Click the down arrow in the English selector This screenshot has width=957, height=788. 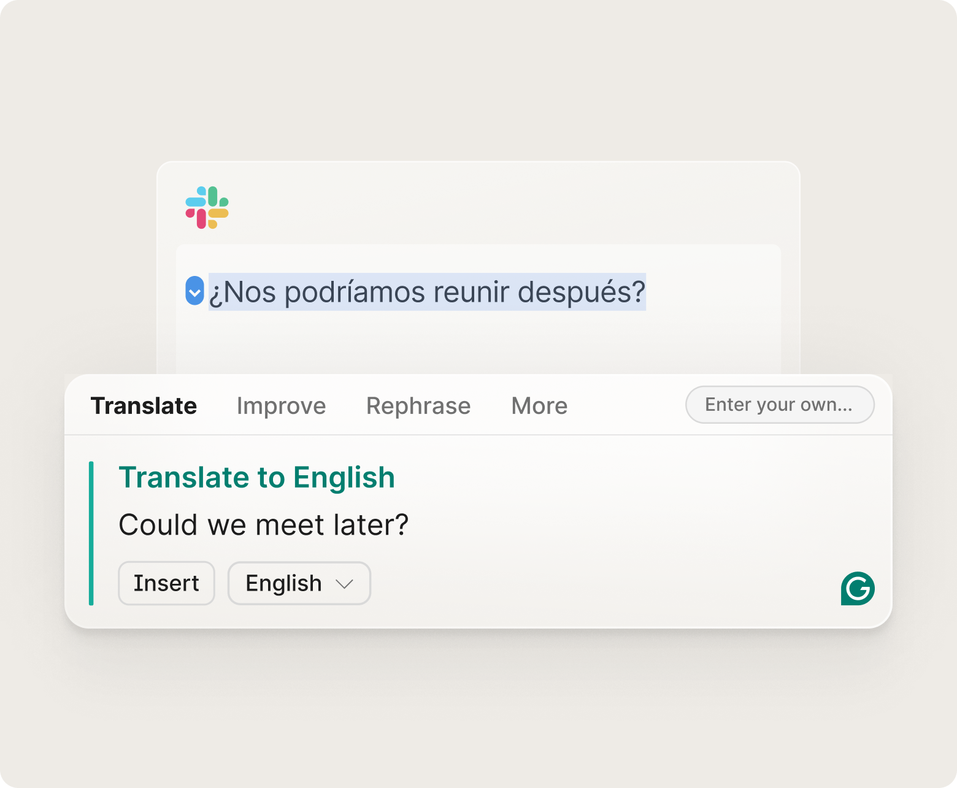tap(345, 584)
